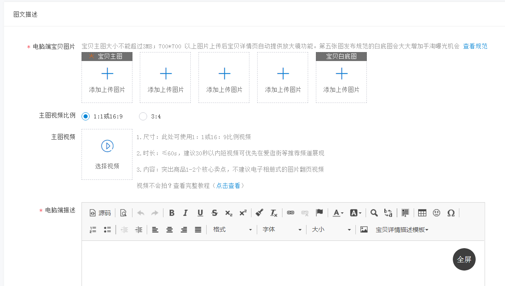The height and width of the screenshot is (286, 505).
Task: Open the 宝贝详情描述模板 template dropdown
Action: [402, 229]
